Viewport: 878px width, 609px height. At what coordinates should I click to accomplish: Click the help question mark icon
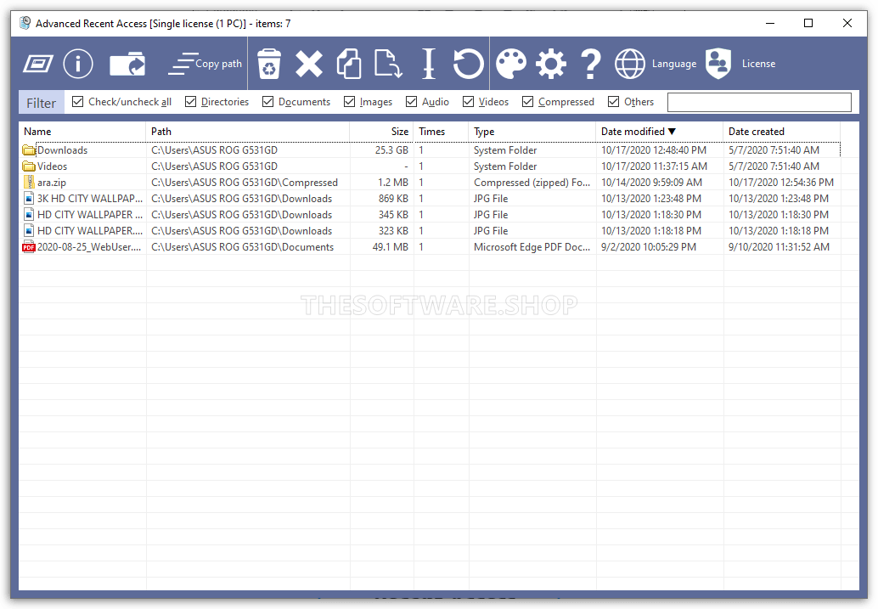tap(591, 64)
